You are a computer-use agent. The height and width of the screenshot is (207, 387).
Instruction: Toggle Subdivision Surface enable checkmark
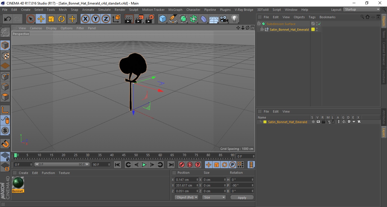(x=320, y=24)
